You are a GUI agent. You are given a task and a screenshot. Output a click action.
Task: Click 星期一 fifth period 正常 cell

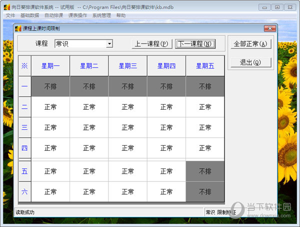pos(50,171)
